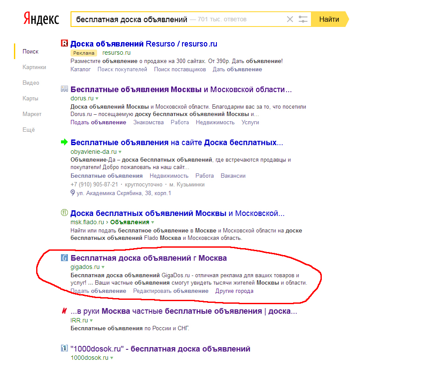
Task: Open Другие города sitelink
Action: (x=234, y=291)
